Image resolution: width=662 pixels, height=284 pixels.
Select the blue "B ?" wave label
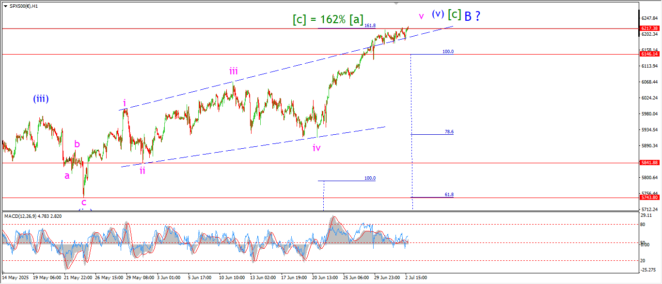tap(472, 16)
